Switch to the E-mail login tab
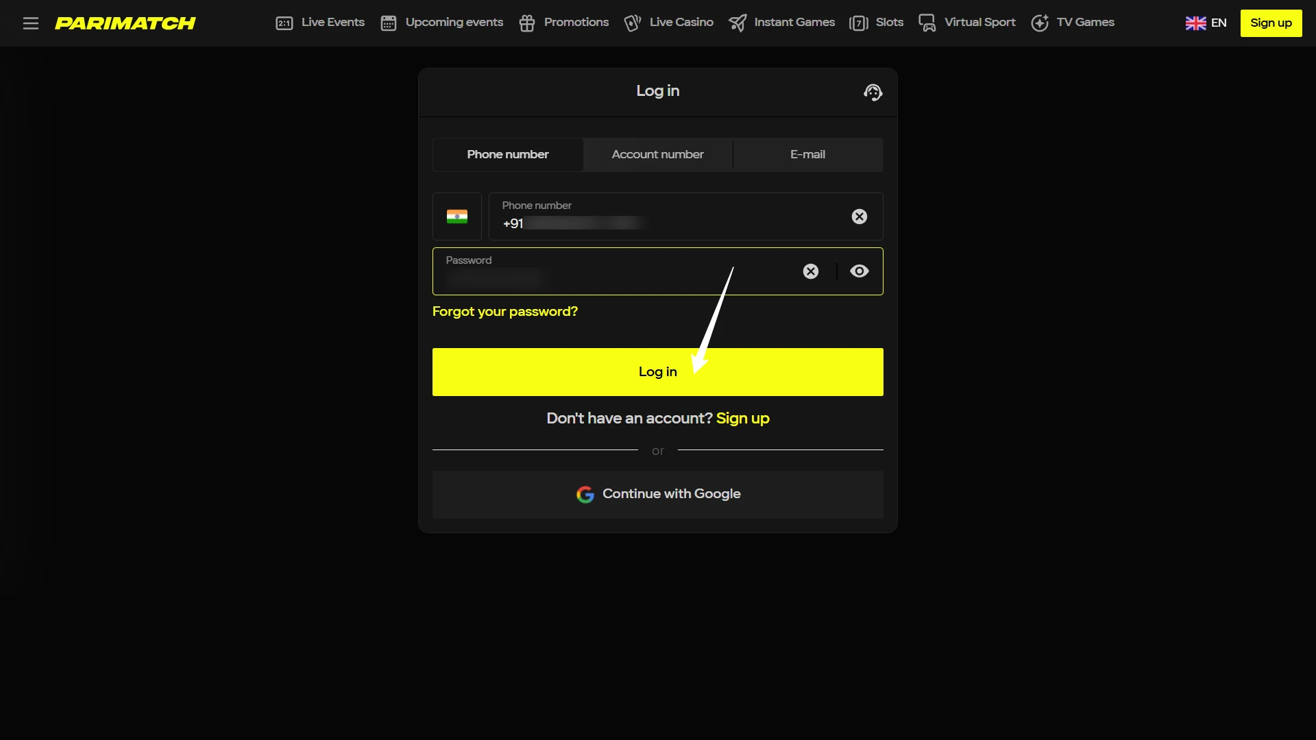 (807, 155)
